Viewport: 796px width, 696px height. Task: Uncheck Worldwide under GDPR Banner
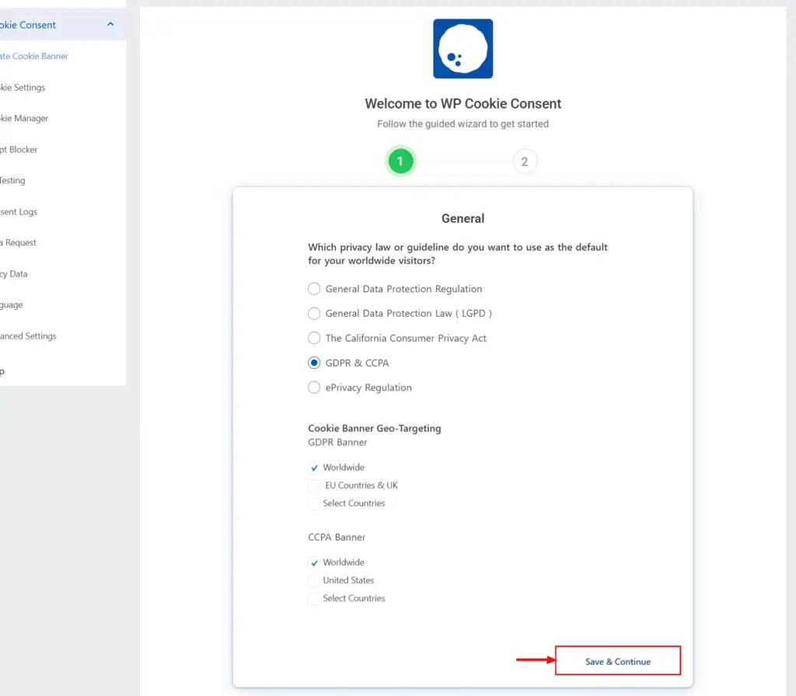pos(314,467)
